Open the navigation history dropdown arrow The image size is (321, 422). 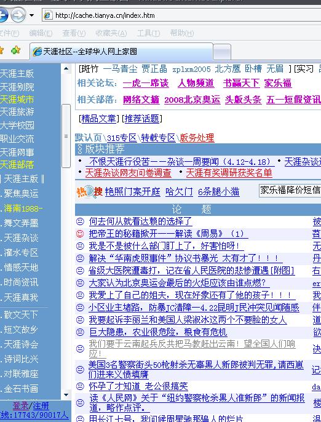point(32,15)
